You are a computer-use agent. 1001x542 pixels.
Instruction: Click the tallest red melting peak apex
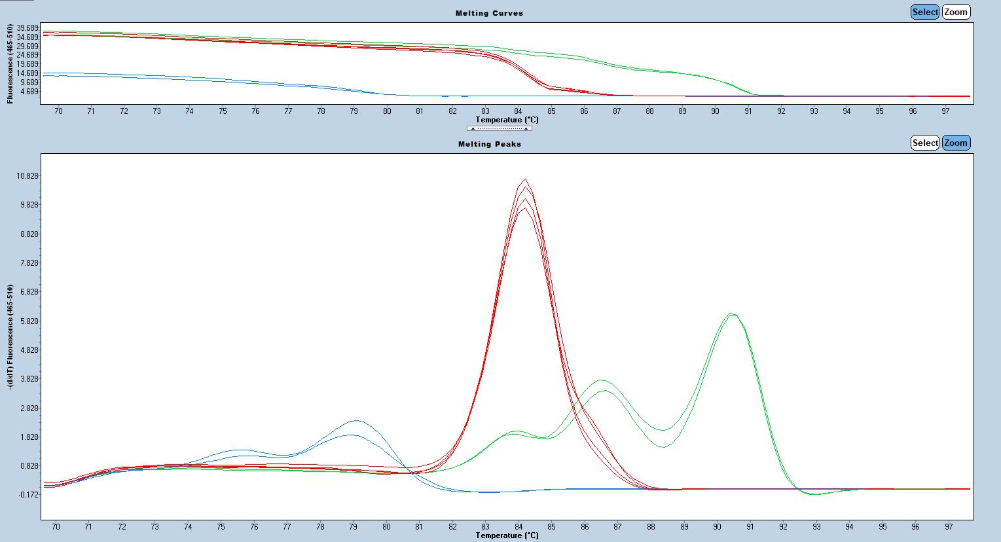click(525, 179)
